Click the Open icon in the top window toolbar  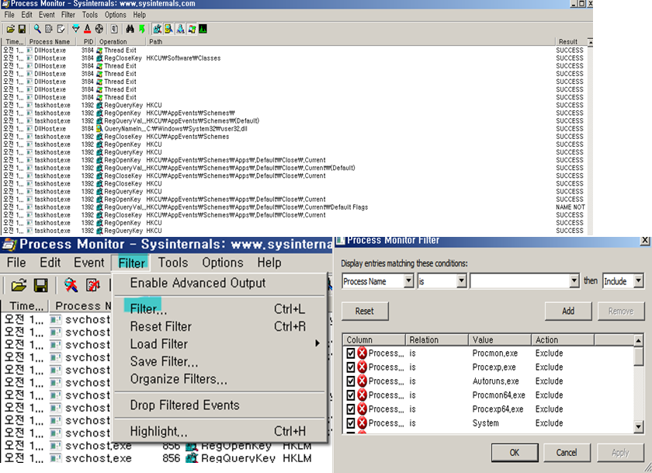click(10, 29)
